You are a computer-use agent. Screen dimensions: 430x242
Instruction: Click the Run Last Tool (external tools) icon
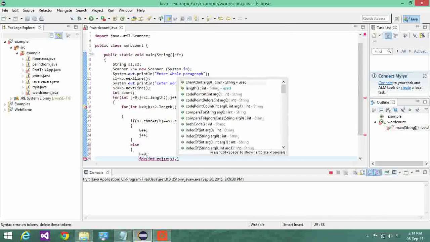103,18
